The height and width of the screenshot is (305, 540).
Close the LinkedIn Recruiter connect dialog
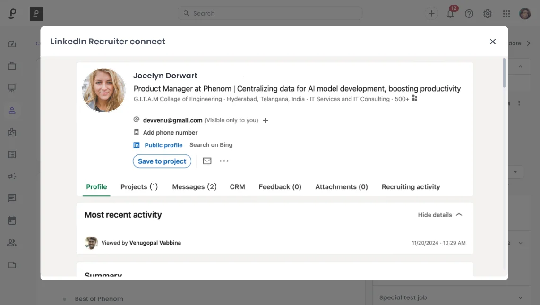pos(493,42)
